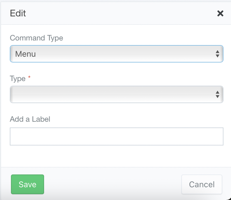Image resolution: width=231 pixels, height=200 pixels.
Task: Save the edited command
Action: click(x=28, y=184)
